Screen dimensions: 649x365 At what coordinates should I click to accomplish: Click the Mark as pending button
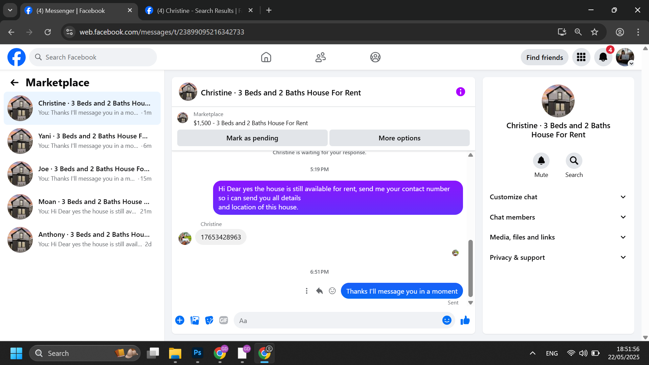pyautogui.click(x=252, y=138)
